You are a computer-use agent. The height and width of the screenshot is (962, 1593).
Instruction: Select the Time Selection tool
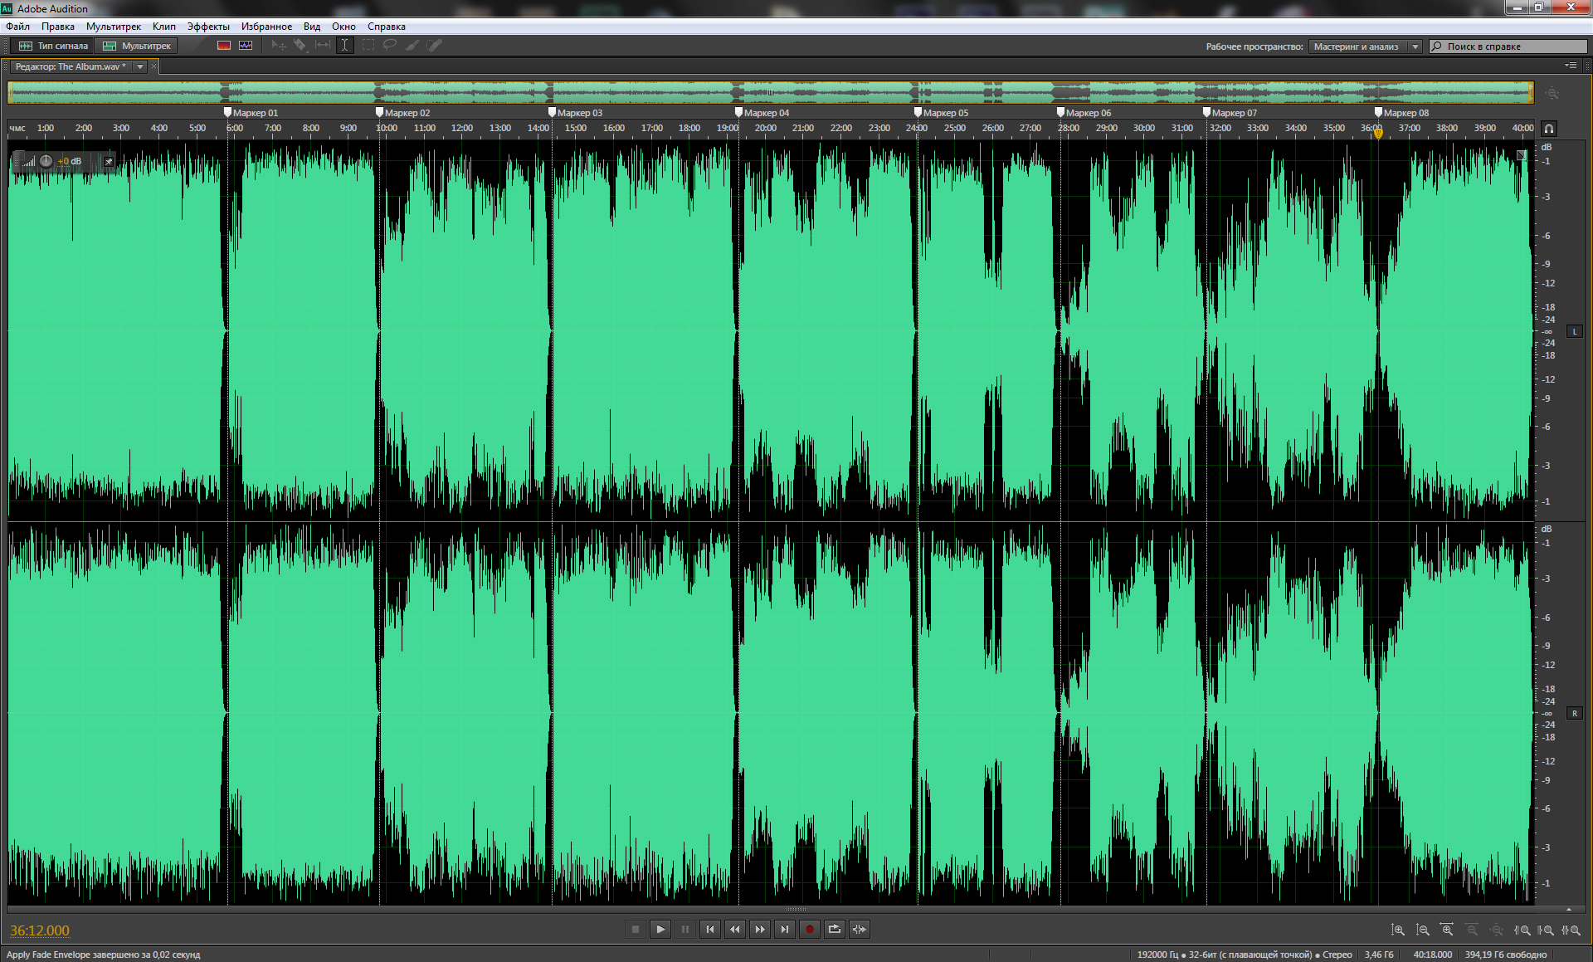(x=345, y=46)
